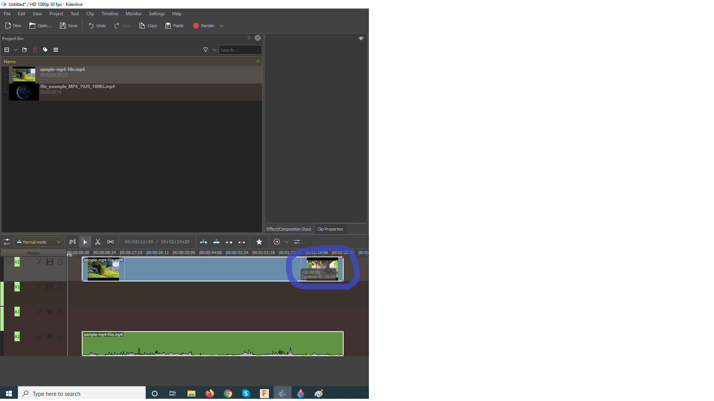Click the Overwrite clip zone icon
The height and width of the screenshot is (401, 714).
pyautogui.click(x=216, y=242)
